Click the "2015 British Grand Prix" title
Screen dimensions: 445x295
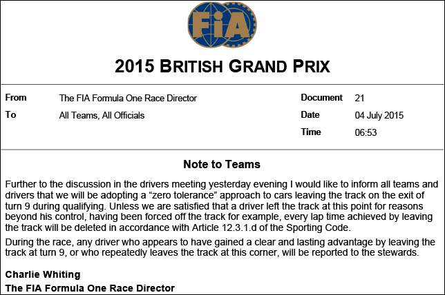coord(222,66)
